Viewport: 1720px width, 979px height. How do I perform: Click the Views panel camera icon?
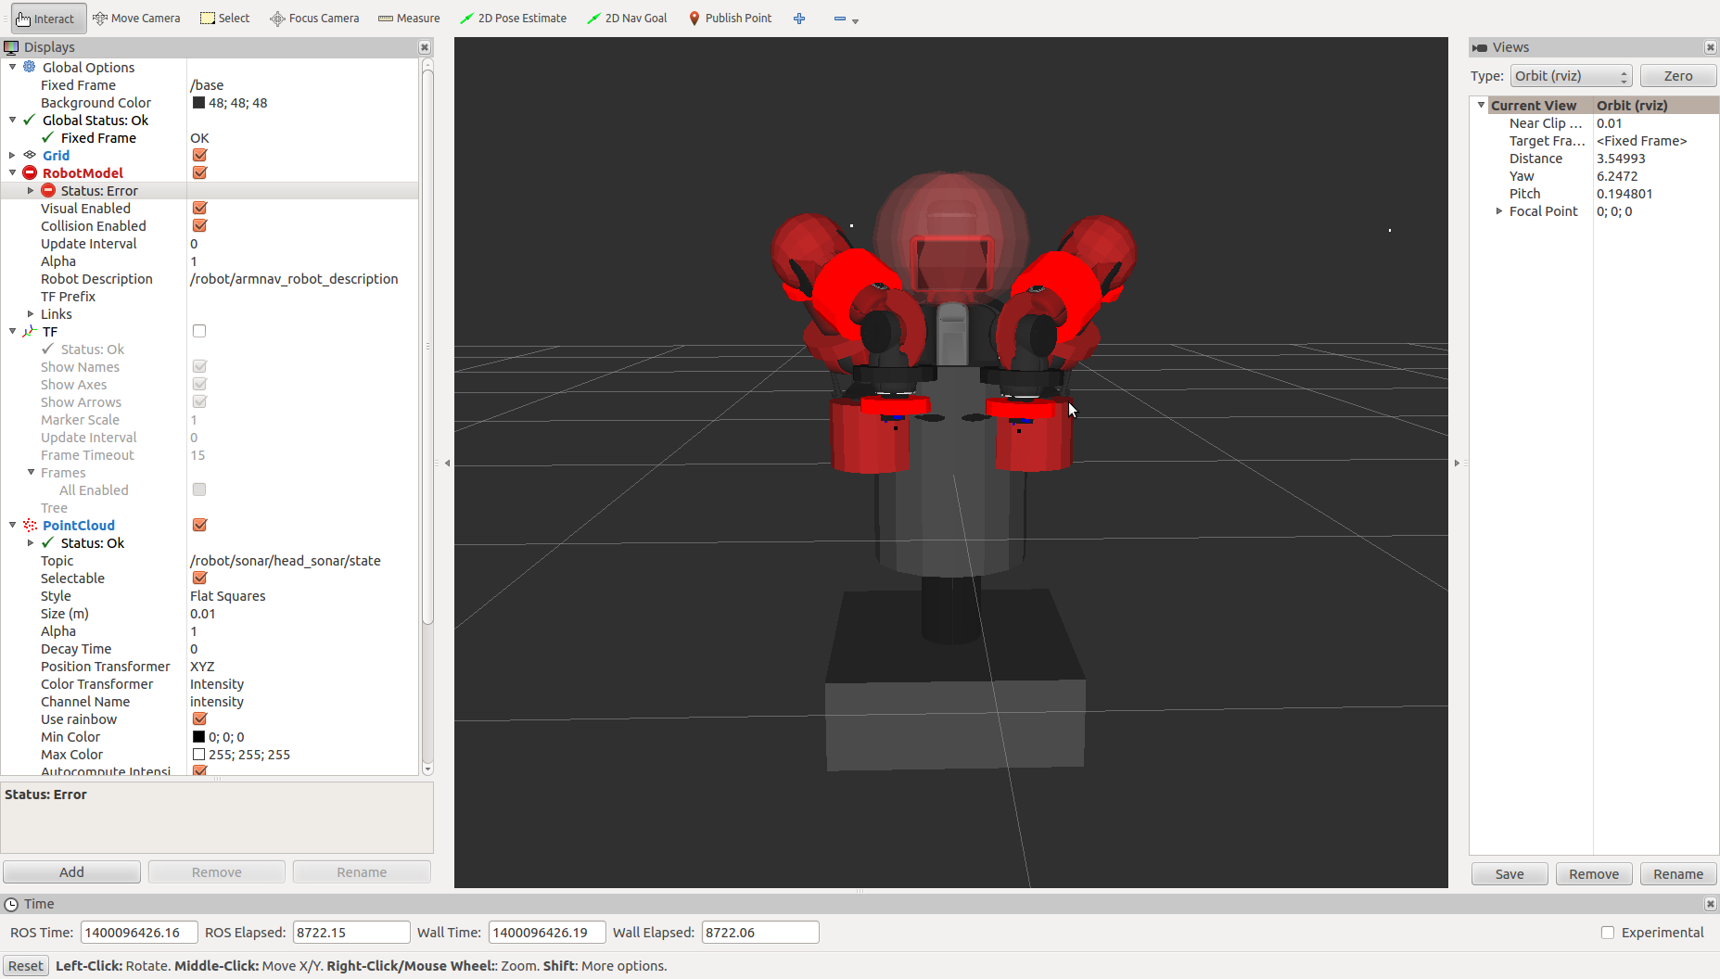1480,47
